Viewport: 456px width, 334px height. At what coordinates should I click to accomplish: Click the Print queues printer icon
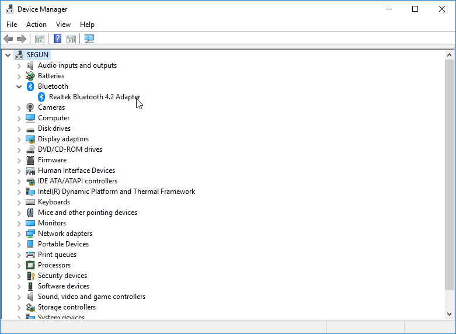click(30, 255)
